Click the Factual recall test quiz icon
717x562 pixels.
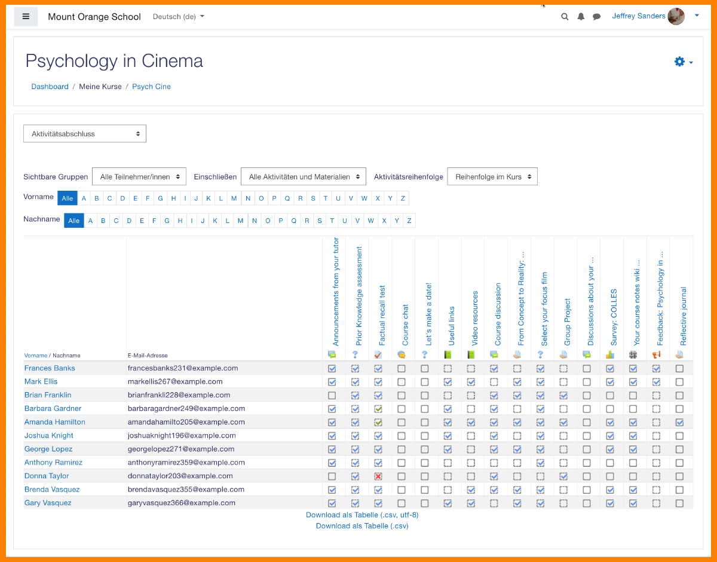(378, 355)
